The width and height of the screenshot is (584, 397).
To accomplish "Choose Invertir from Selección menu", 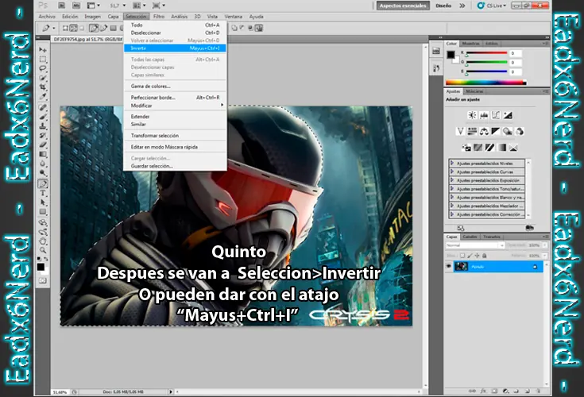I will click(x=175, y=48).
